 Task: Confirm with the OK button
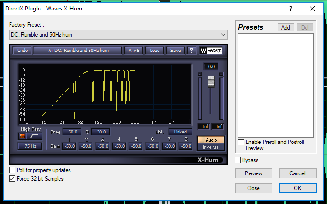(x=298, y=188)
